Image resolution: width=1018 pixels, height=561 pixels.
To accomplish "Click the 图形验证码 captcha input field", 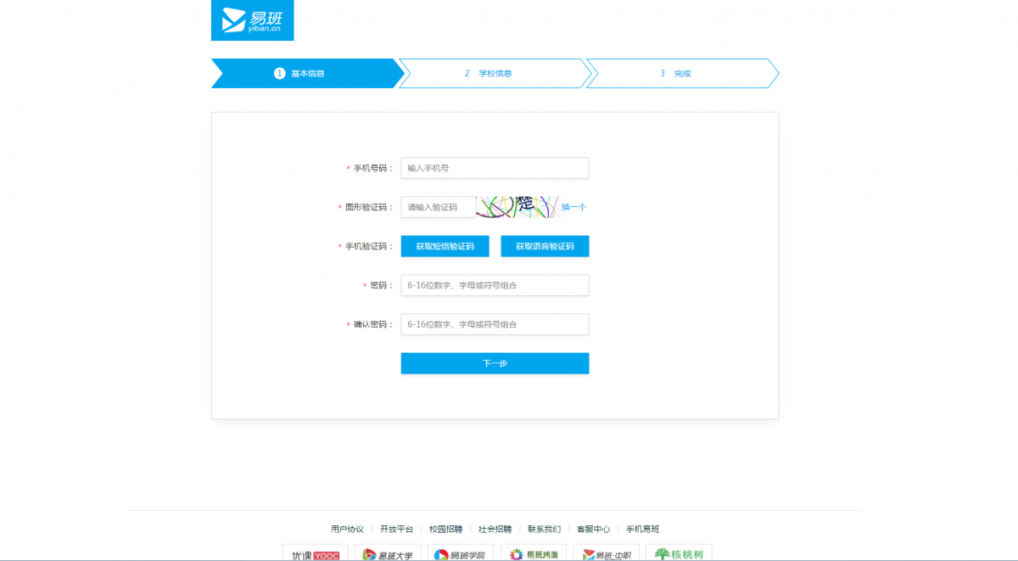I will click(438, 207).
